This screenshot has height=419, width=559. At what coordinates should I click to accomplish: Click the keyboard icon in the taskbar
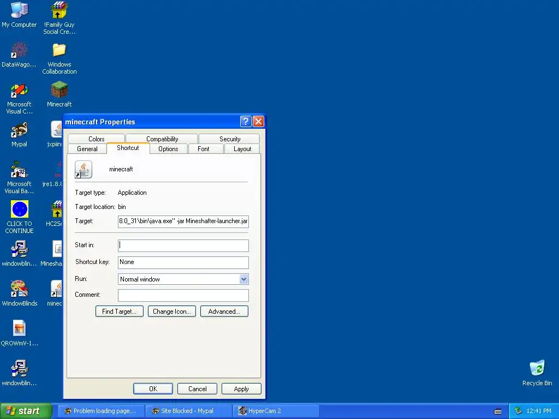[498, 411]
